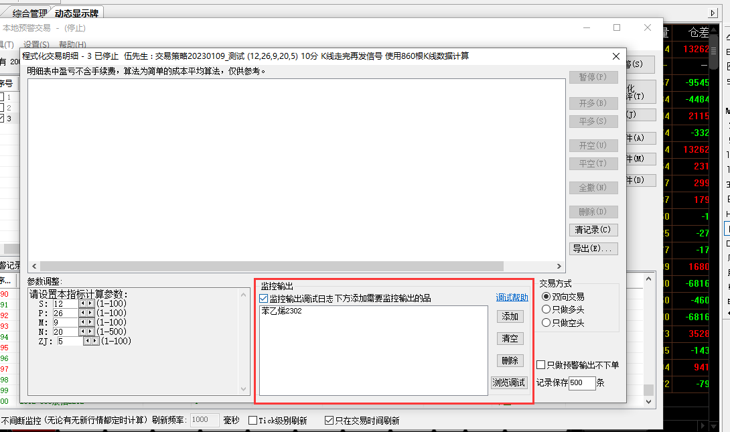Close the 程式化交易明细 dialog

click(x=616, y=56)
